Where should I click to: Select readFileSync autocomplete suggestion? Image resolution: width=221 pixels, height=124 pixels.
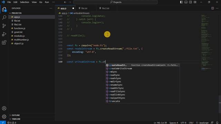tap(143, 91)
